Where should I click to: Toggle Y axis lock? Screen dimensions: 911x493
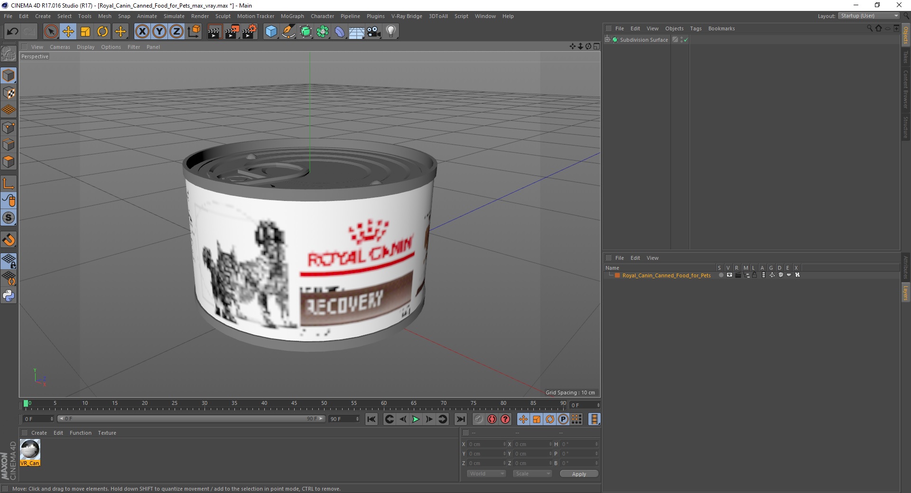pos(159,32)
